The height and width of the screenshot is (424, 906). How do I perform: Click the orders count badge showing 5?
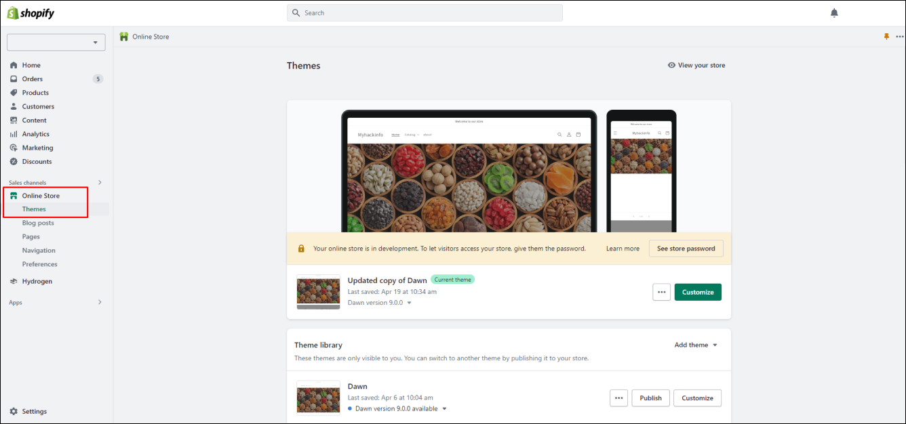98,79
